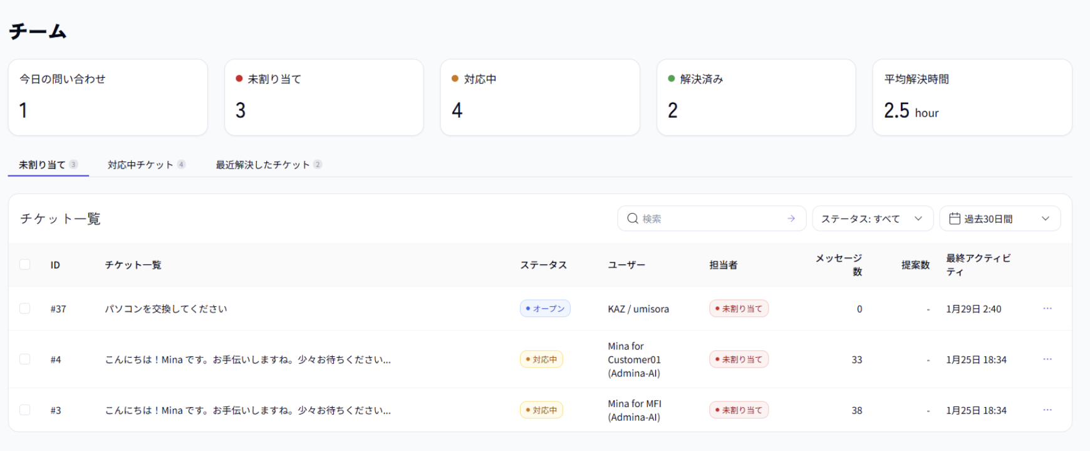The image size is (1090, 451).
Task: Click user Mina for Customer01 (Admina-AI)
Action: [635, 360]
